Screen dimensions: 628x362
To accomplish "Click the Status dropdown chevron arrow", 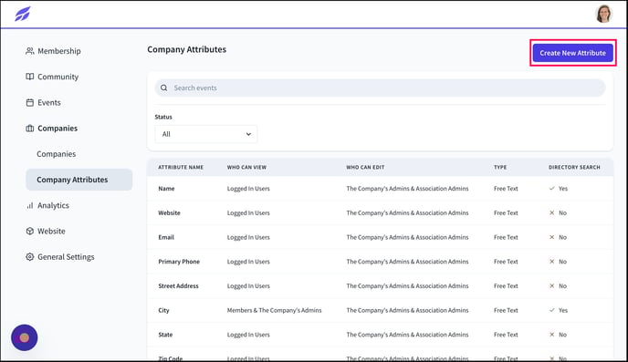I will (248, 134).
